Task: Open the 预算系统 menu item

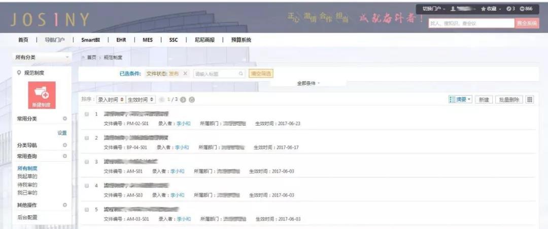Action: pyautogui.click(x=241, y=40)
